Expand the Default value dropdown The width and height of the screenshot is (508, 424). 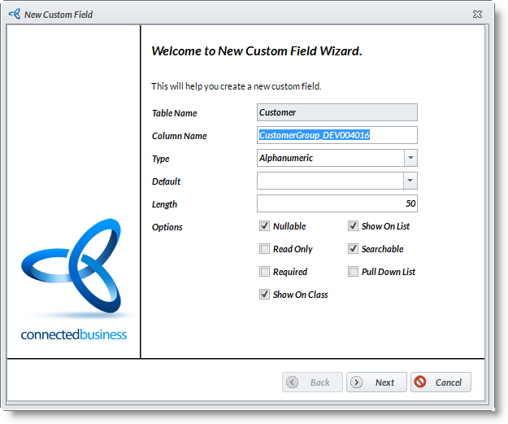coord(410,181)
